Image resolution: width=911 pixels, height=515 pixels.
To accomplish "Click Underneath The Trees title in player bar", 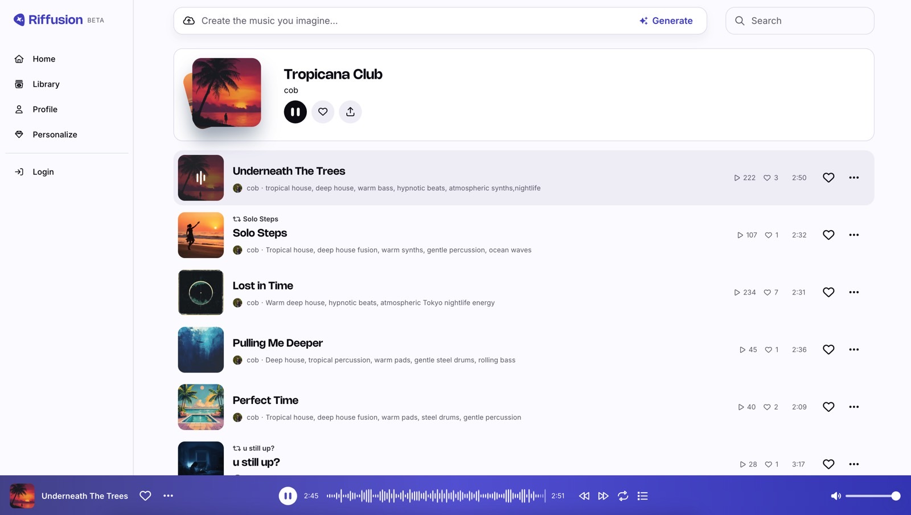I will point(85,496).
